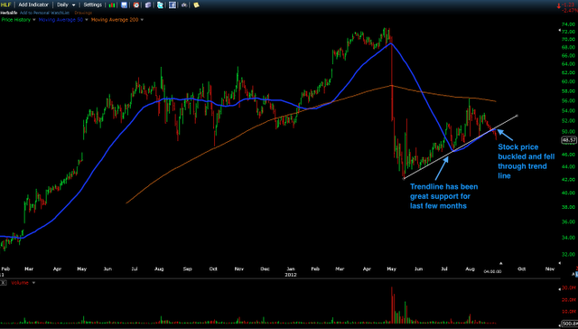Click the small link icon beside Facebook
The image size is (578, 329).
click(x=184, y=5)
